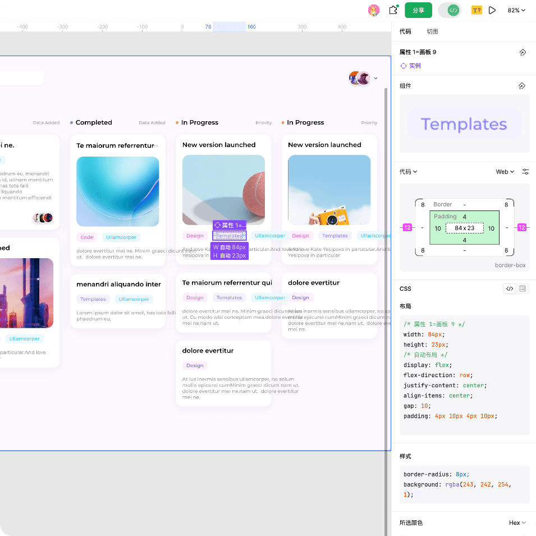The width and height of the screenshot is (536, 536).
Task: Toggle the developer code mode switch
Action: pos(449,10)
